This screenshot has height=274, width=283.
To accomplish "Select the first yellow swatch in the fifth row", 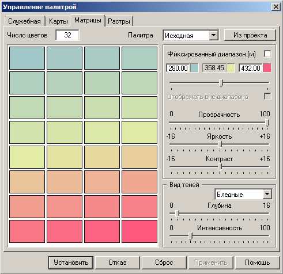I will [x=27, y=157].
